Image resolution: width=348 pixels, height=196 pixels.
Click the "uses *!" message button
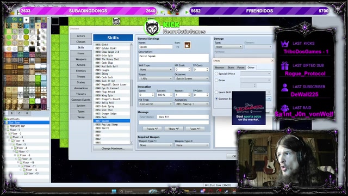click(195, 129)
